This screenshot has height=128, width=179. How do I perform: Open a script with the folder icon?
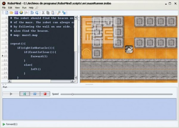tap(11, 13)
